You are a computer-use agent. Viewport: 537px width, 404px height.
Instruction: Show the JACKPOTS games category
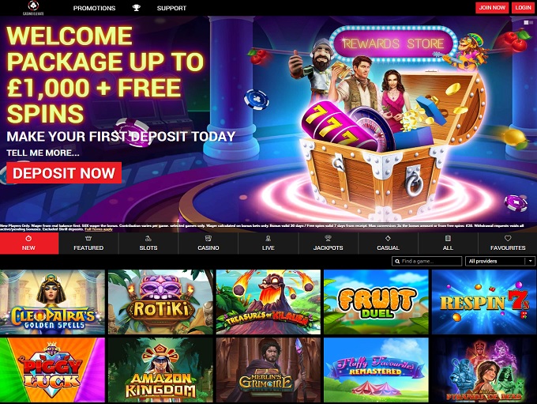328,244
